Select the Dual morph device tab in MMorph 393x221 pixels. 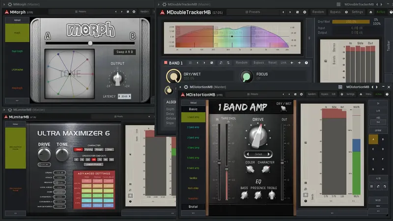click(17, 51)
